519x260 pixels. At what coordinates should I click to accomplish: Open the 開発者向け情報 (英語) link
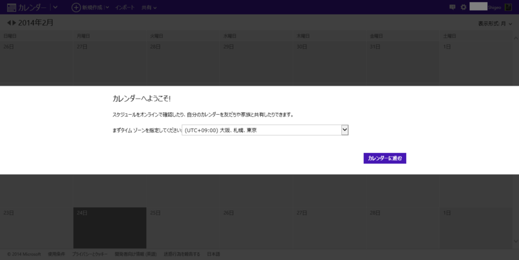click(136, 254)
